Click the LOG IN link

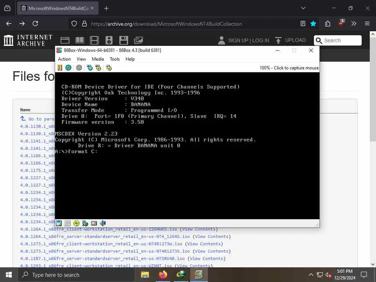point(260,40)
